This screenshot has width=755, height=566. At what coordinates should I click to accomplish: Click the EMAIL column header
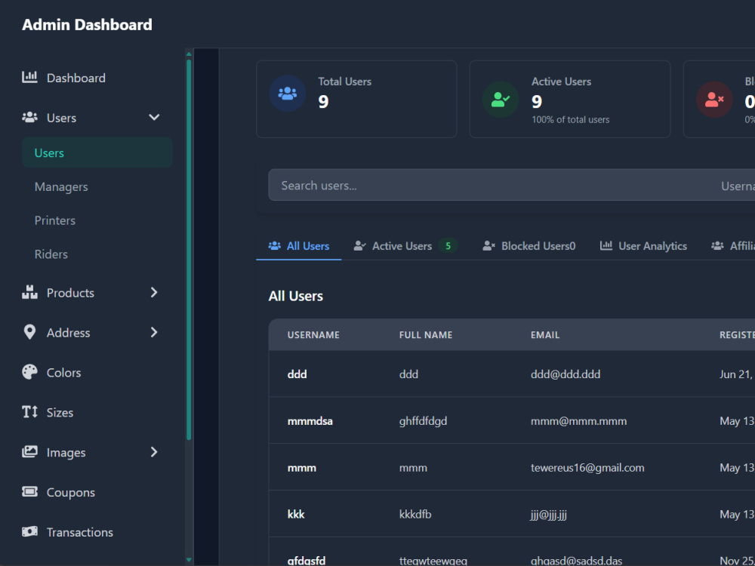[x=545, y=335]
